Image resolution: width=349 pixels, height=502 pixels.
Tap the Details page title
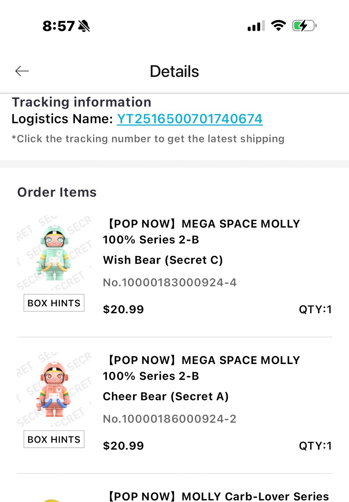click(x=174, y=72)
